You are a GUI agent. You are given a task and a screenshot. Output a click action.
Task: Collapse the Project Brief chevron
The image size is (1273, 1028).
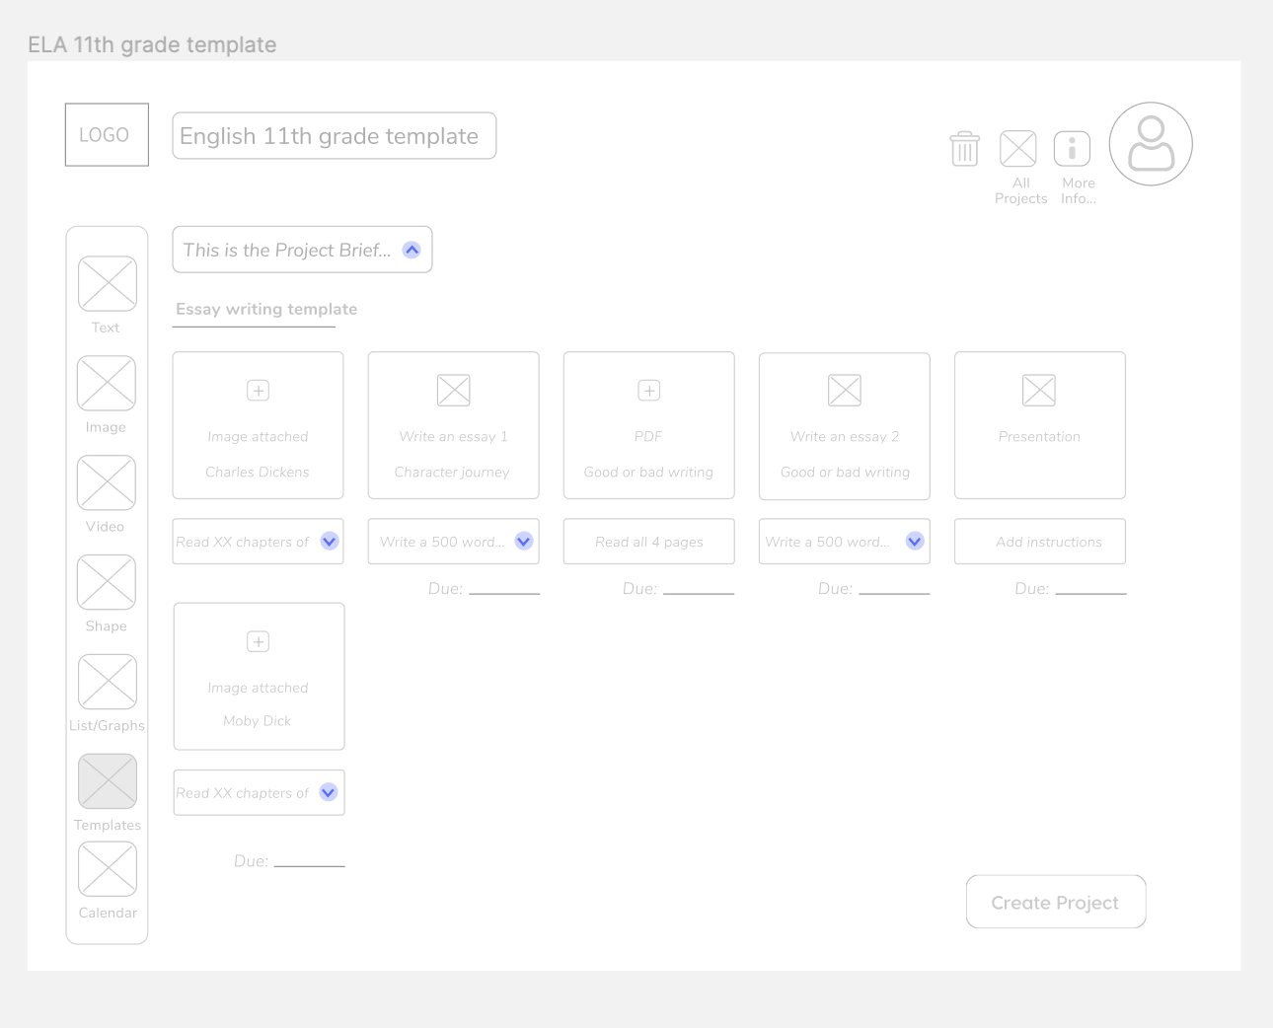click(412, 251)
